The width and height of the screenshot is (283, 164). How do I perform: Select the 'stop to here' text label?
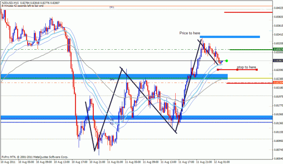[x=246, y=67]
